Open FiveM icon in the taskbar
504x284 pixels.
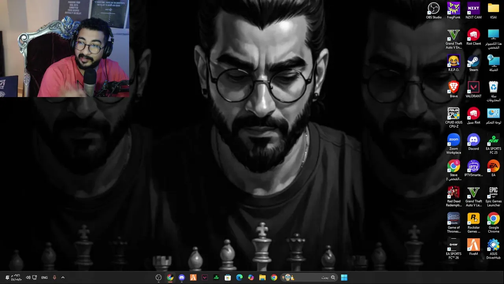[193, 278]
